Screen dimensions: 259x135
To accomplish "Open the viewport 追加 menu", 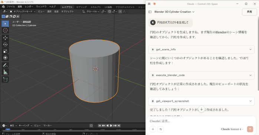I will [56, 11].
